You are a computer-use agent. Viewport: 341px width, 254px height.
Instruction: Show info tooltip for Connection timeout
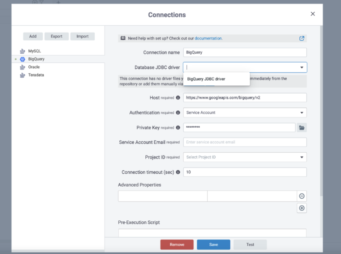tap(178, 172)
